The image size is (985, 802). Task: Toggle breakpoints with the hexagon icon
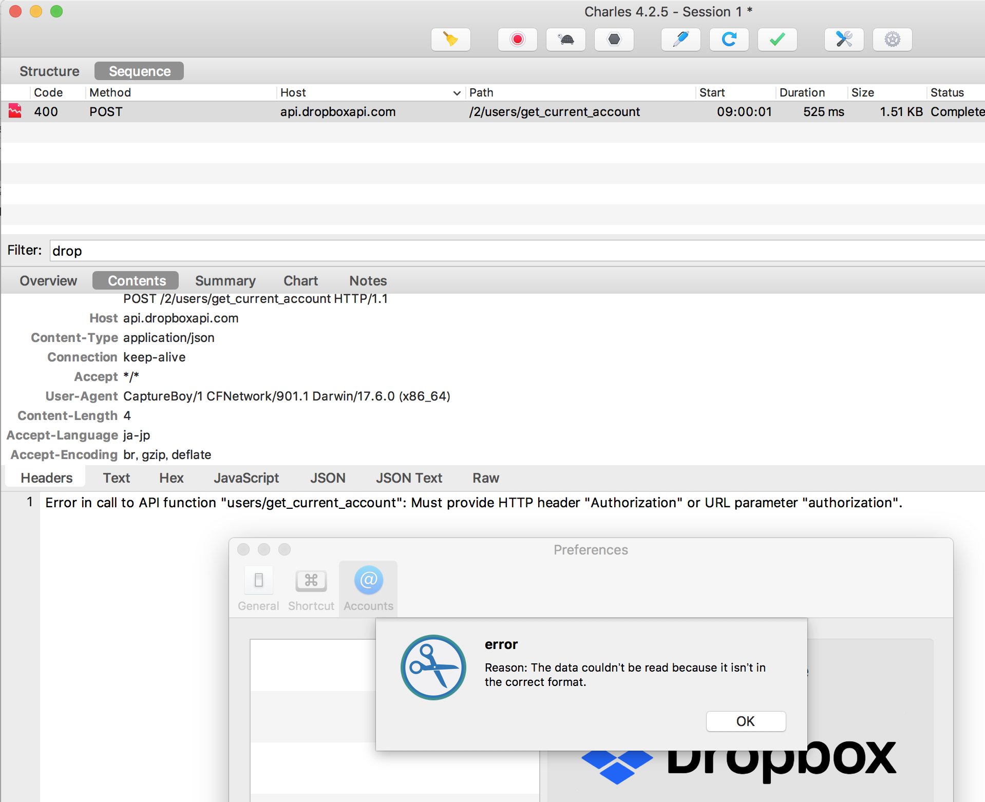(614, 40)
